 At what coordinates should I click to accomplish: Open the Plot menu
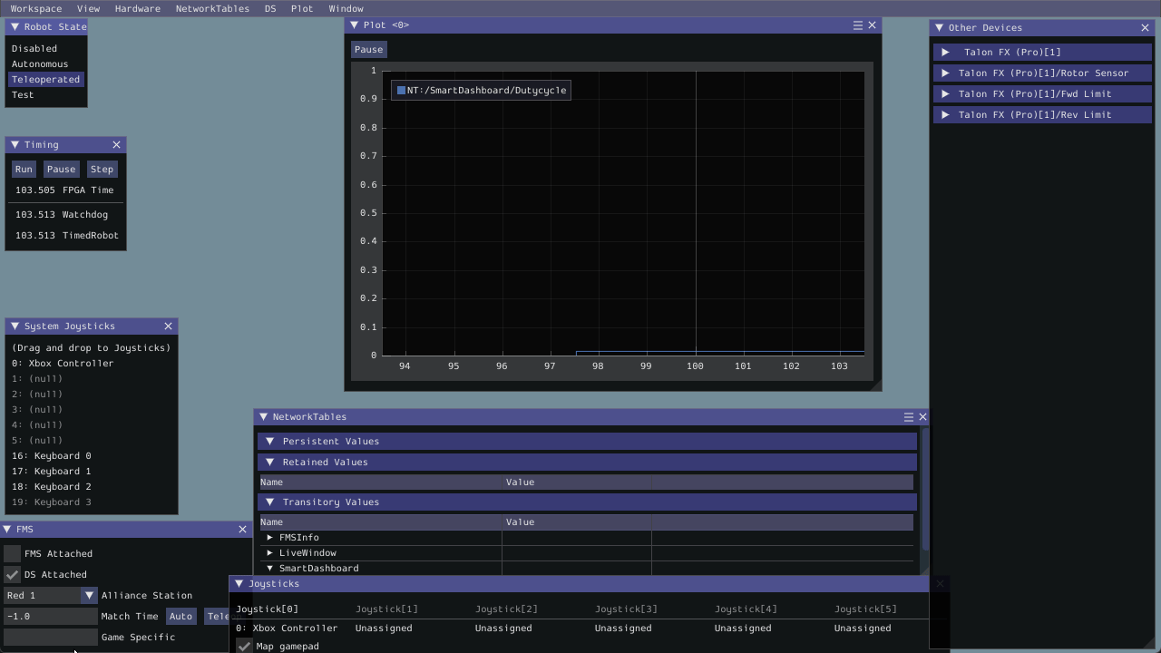click(x=302, y=8)
